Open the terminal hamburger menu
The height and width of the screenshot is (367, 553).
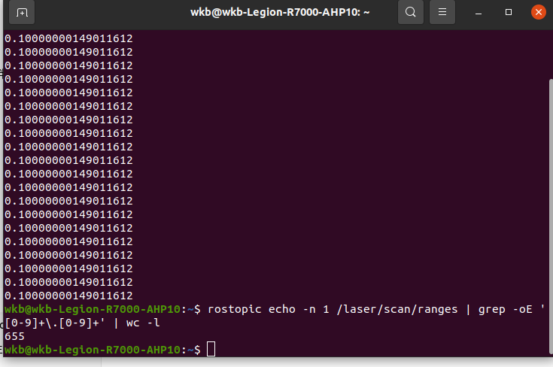click(x=442, y=12)
